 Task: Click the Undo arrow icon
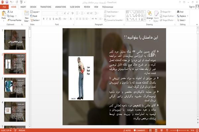click(11, 2)
